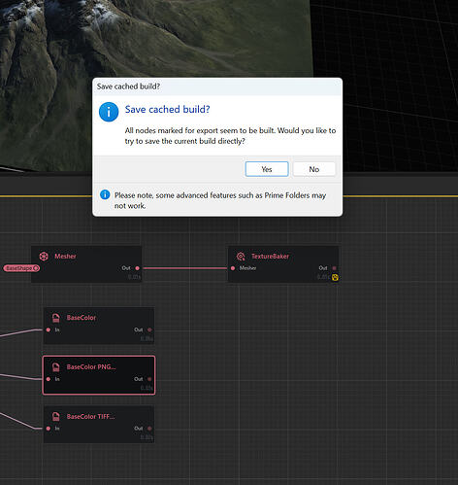The image size is (458, 485).
Task: Confirm saving the cached build with Yes
Action: [267, 169]
